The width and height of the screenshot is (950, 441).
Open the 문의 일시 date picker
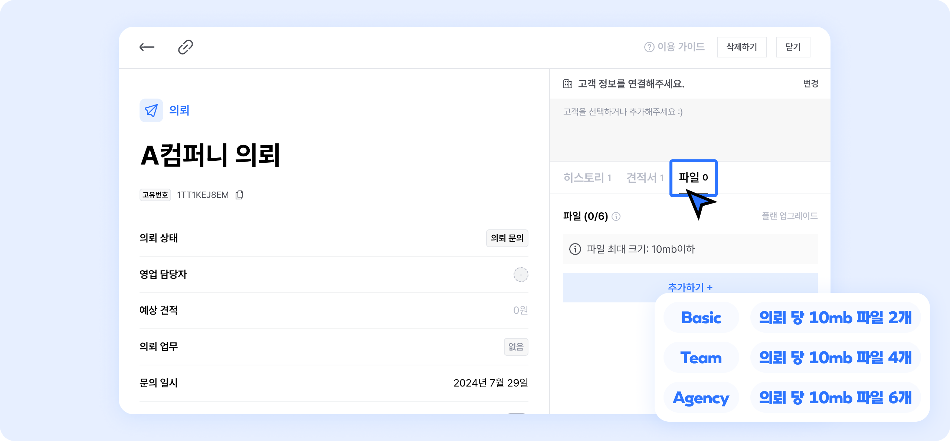click(491, 383)
